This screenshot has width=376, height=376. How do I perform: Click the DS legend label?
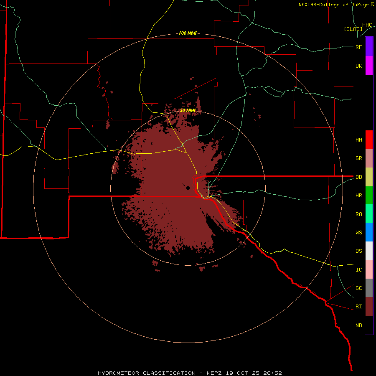point(358,251)
